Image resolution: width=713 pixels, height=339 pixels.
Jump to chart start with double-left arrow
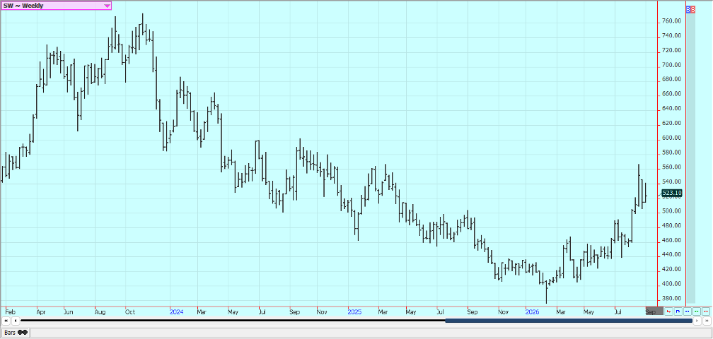6,321
